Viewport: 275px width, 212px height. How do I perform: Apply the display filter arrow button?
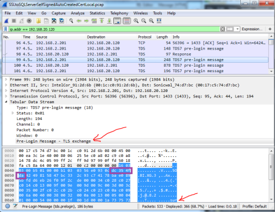[x=230, y=29]
